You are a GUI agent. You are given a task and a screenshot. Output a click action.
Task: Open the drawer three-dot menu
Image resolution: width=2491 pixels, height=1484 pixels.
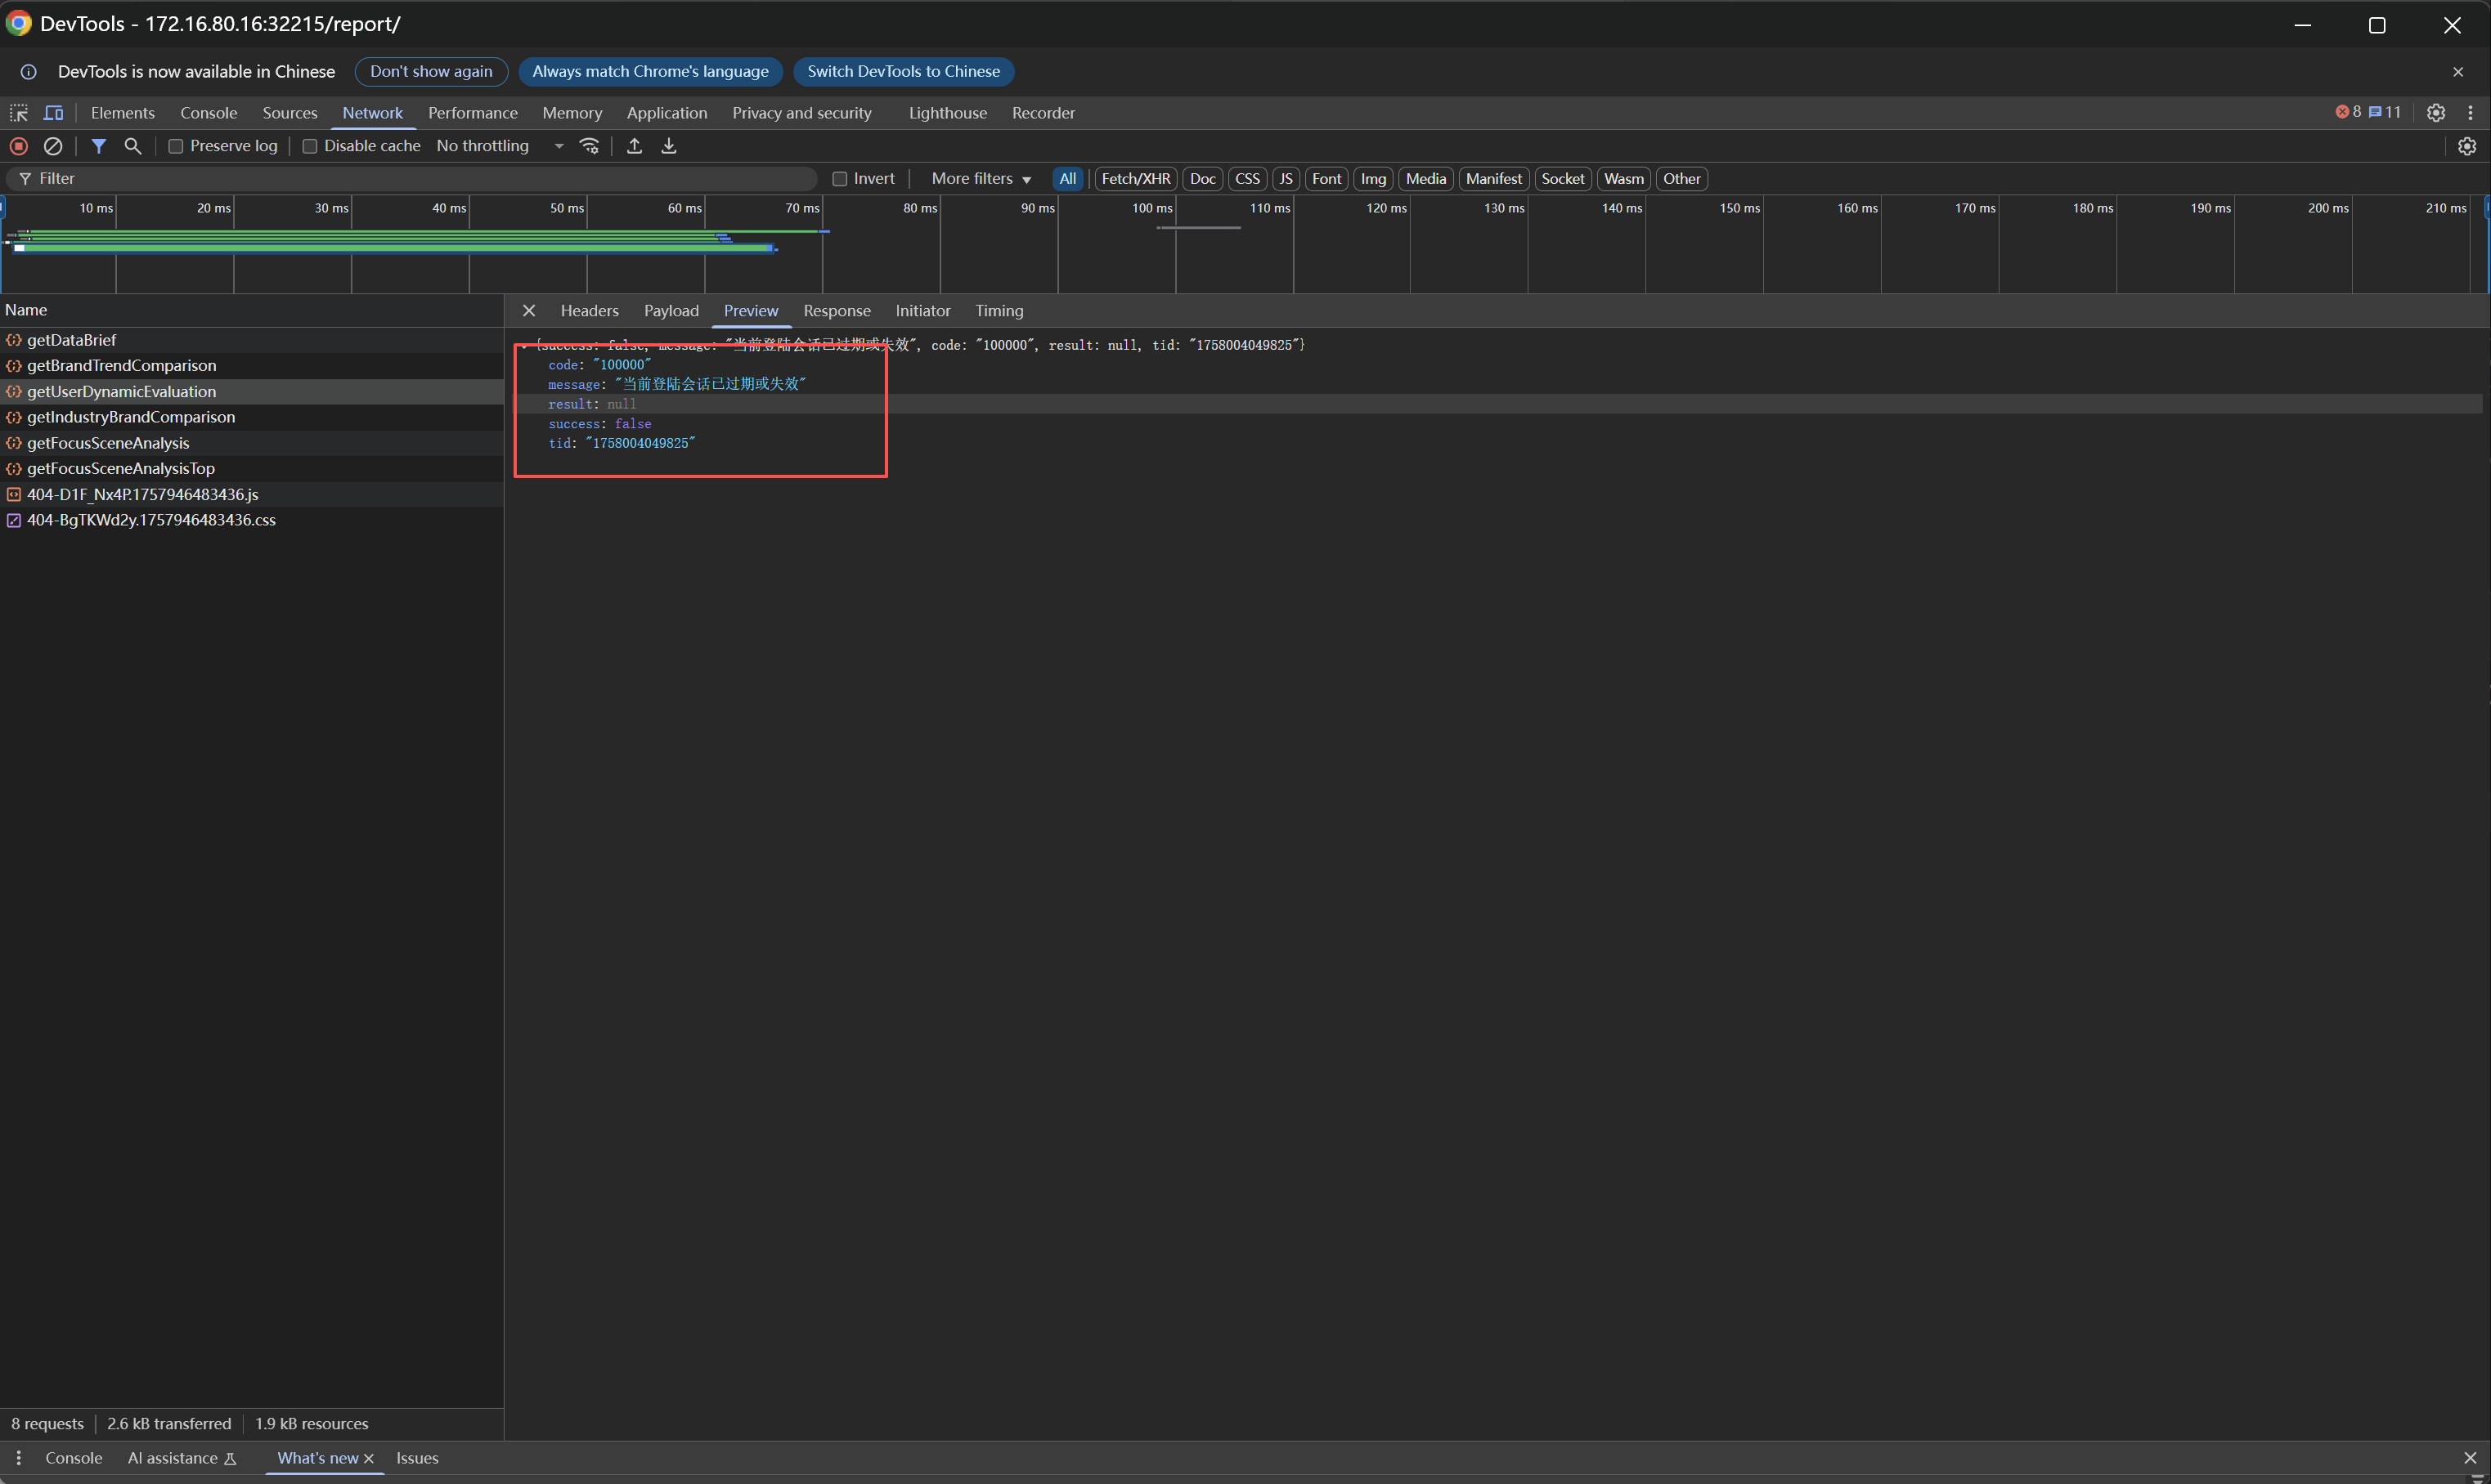point(18,1458)
